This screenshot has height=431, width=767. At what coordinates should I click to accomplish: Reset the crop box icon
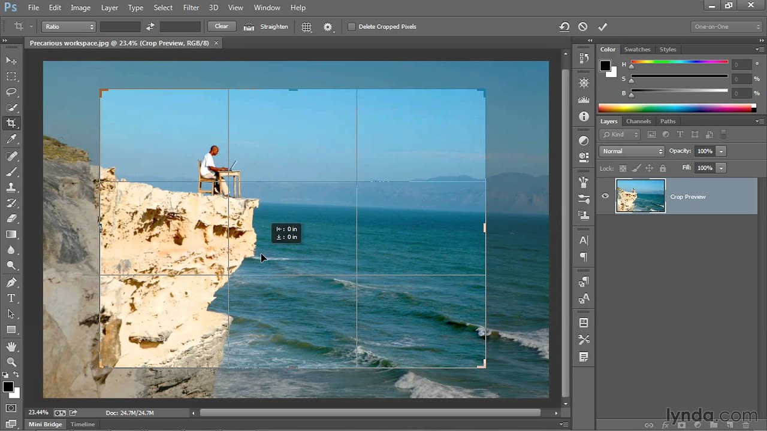pos(564,26)
